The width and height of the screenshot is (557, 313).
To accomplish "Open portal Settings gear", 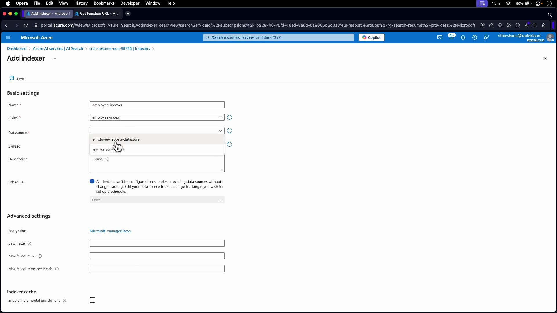I will (463, 37).
